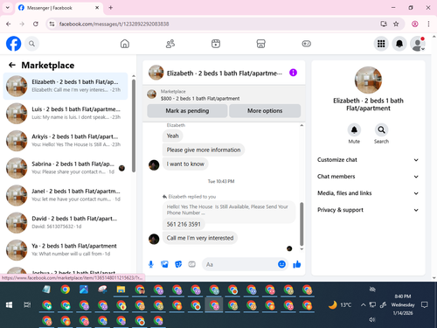This screenshot has height=328, width=437.
Task: Mute this conversation with bell icon
Action: pos(354,129)
